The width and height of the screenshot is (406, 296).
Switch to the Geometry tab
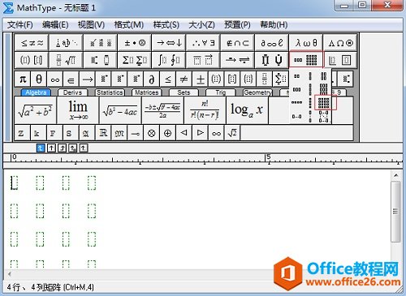pos(257,92)
